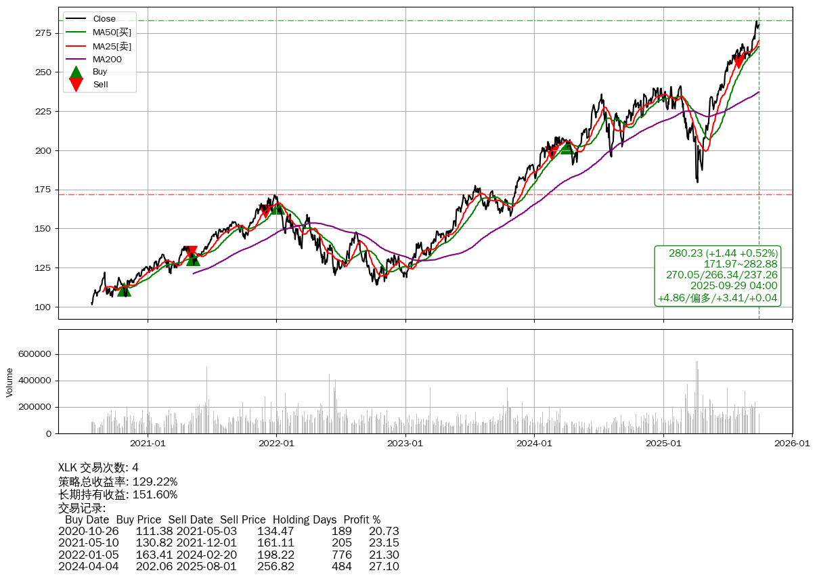Click the red Sell marker at May 2021

point(192,253)
